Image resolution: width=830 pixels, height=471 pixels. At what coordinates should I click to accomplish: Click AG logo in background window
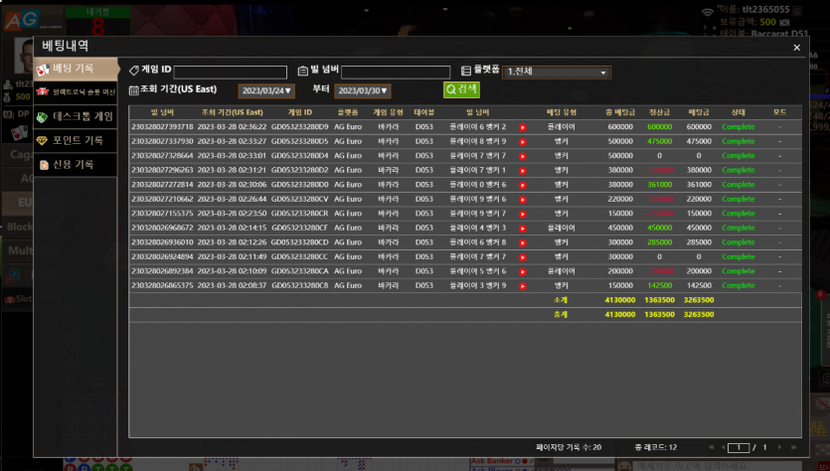(22, 20)
